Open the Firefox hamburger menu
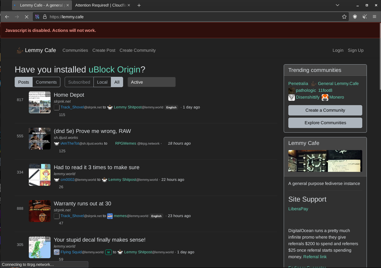Image resolution: width=381 pixels, height=268 pixels. click(374, 17)
